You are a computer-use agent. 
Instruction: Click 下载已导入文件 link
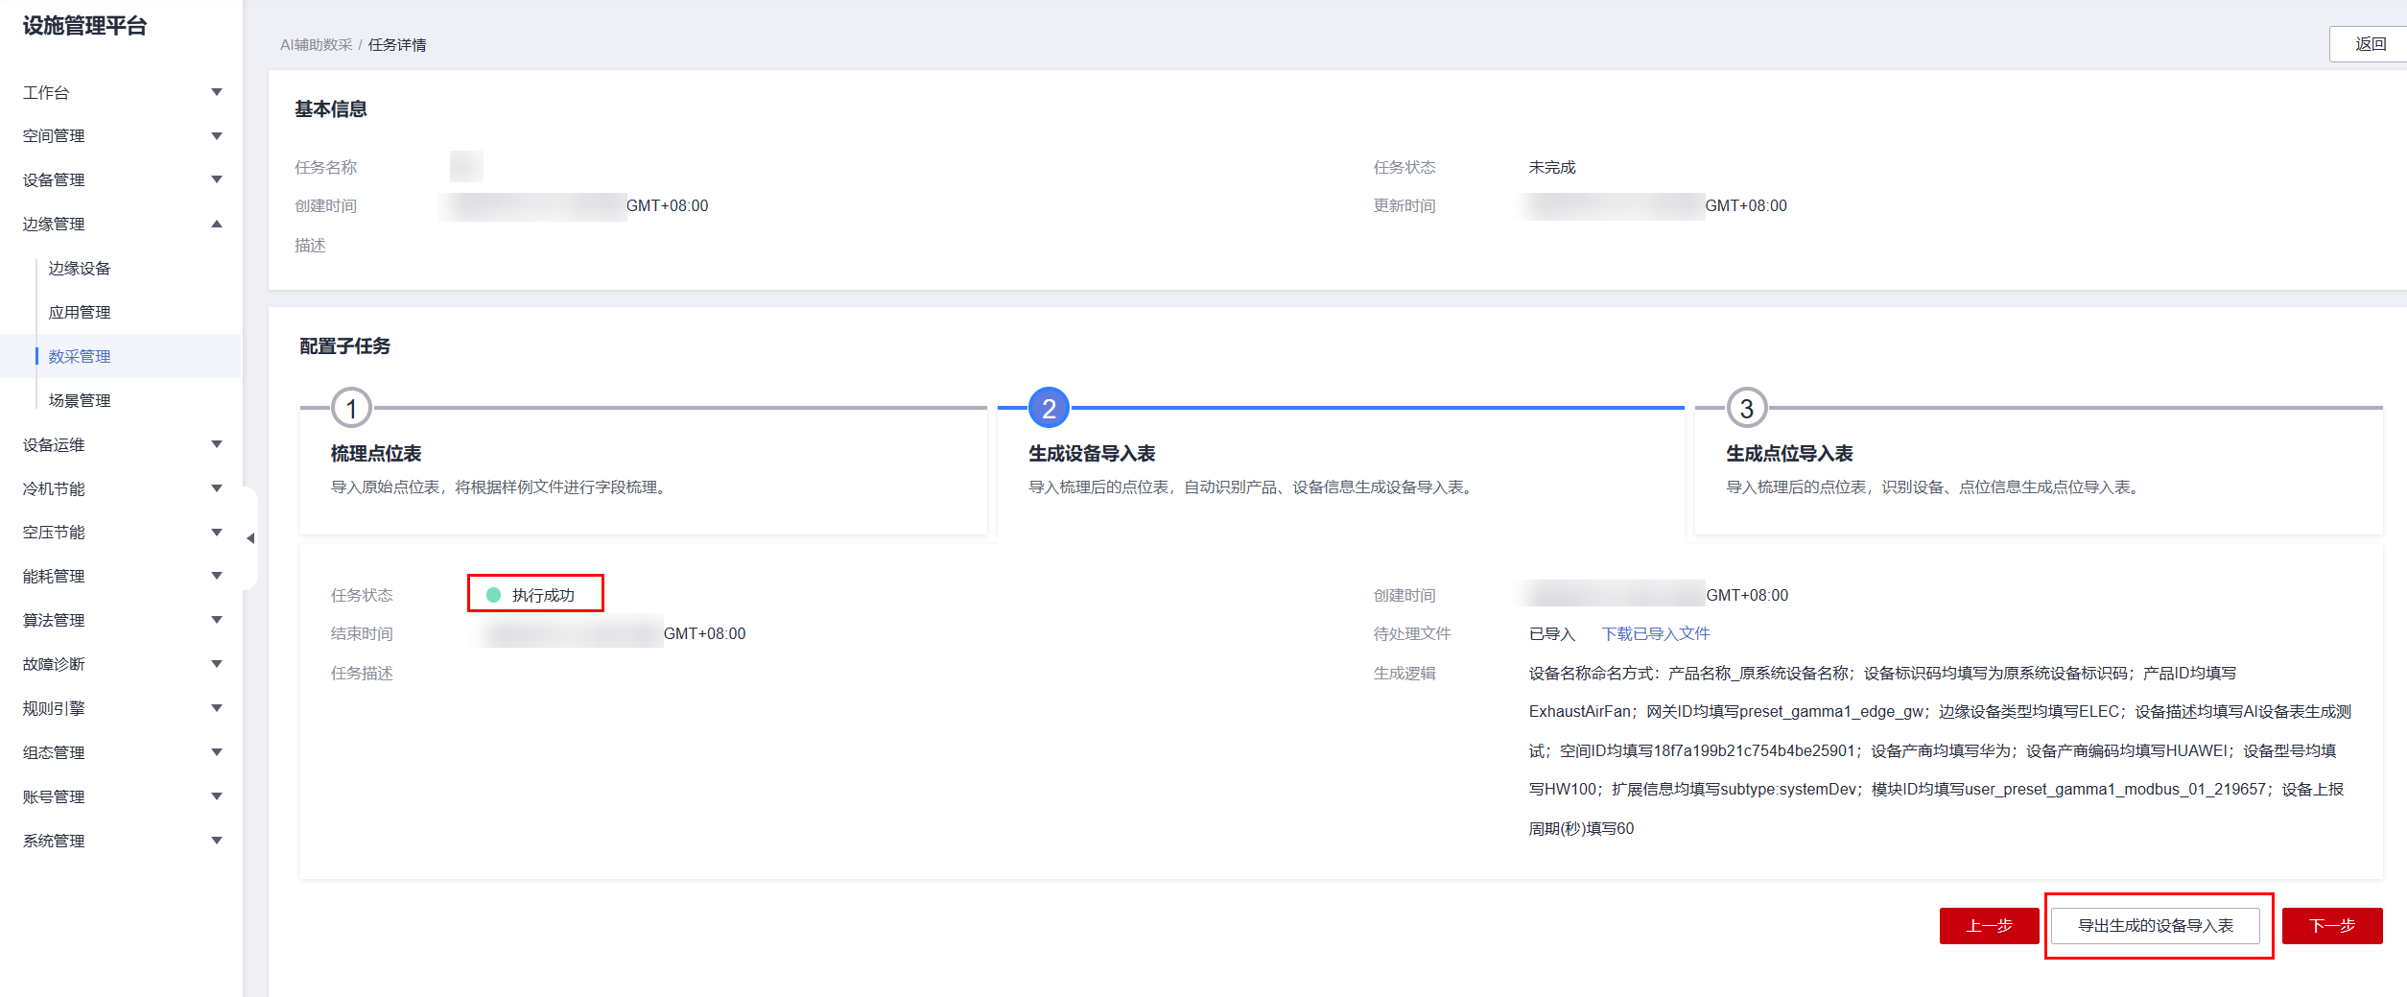pyautogui.click(x=1655, y=634)
